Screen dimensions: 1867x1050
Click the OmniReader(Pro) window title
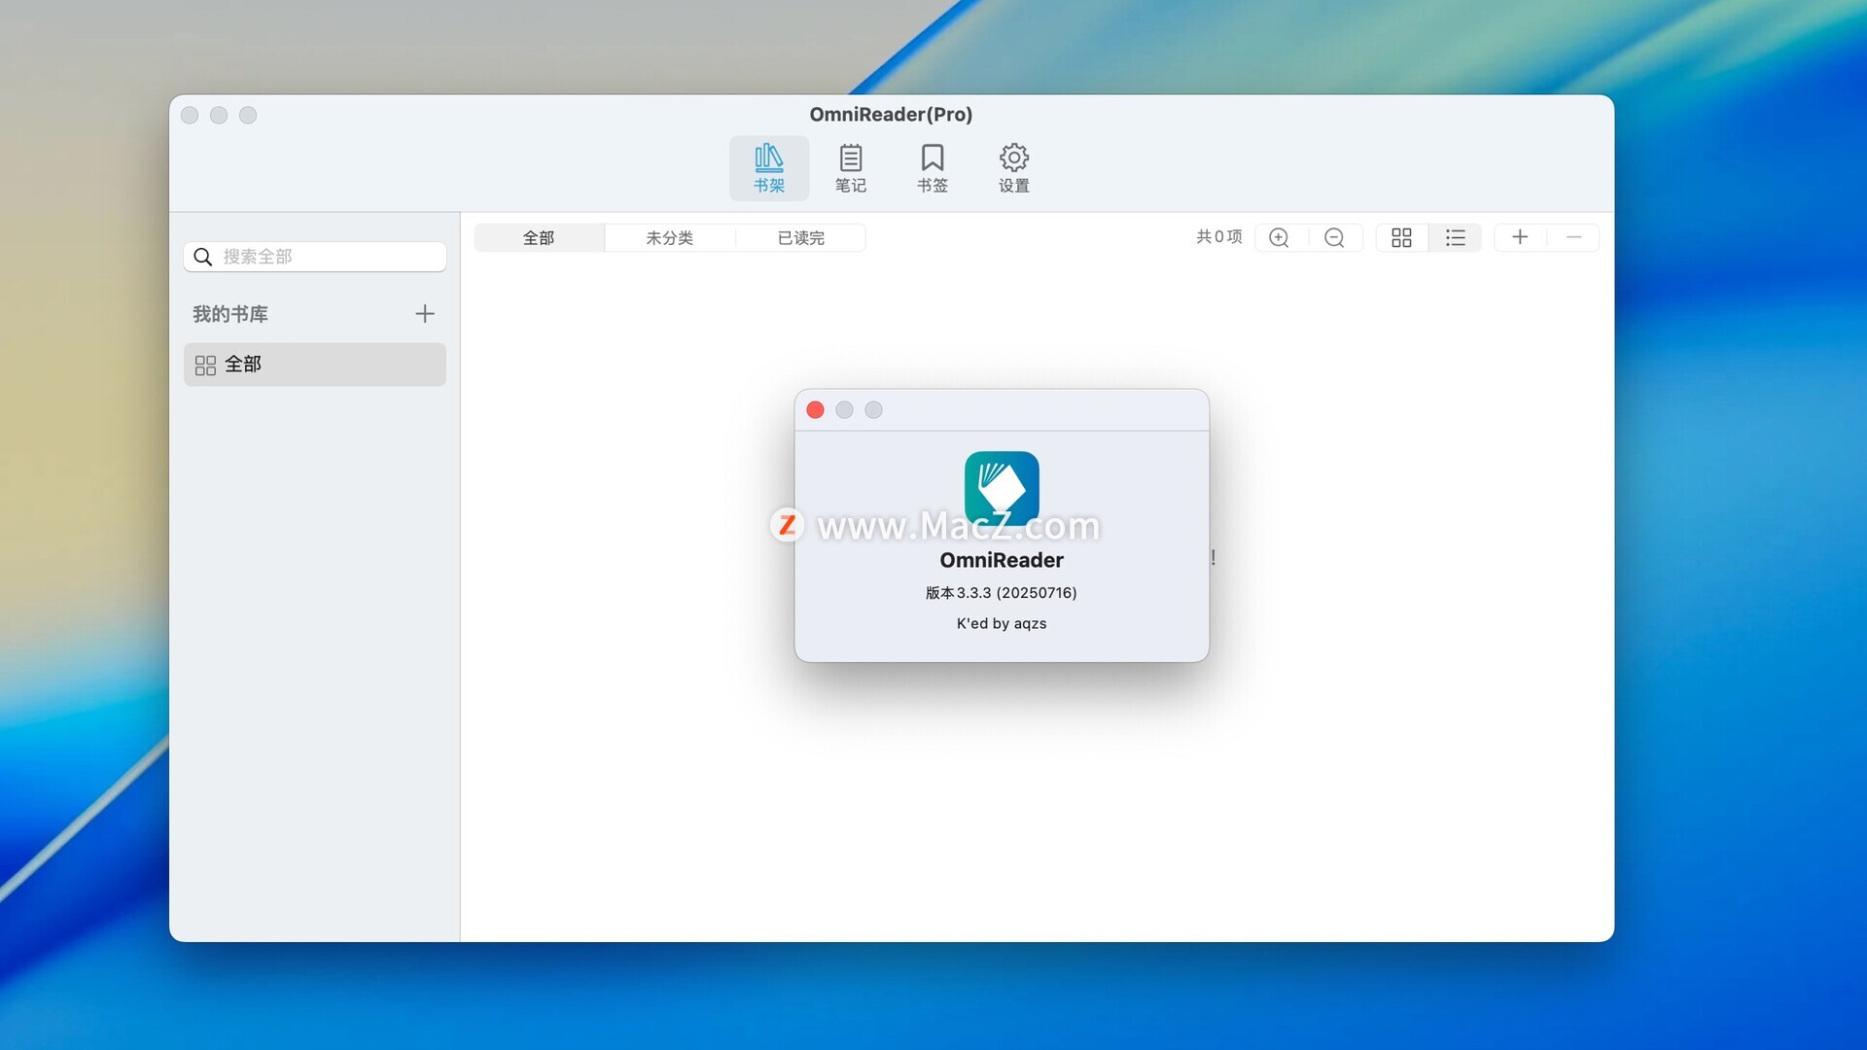(891, 115)
